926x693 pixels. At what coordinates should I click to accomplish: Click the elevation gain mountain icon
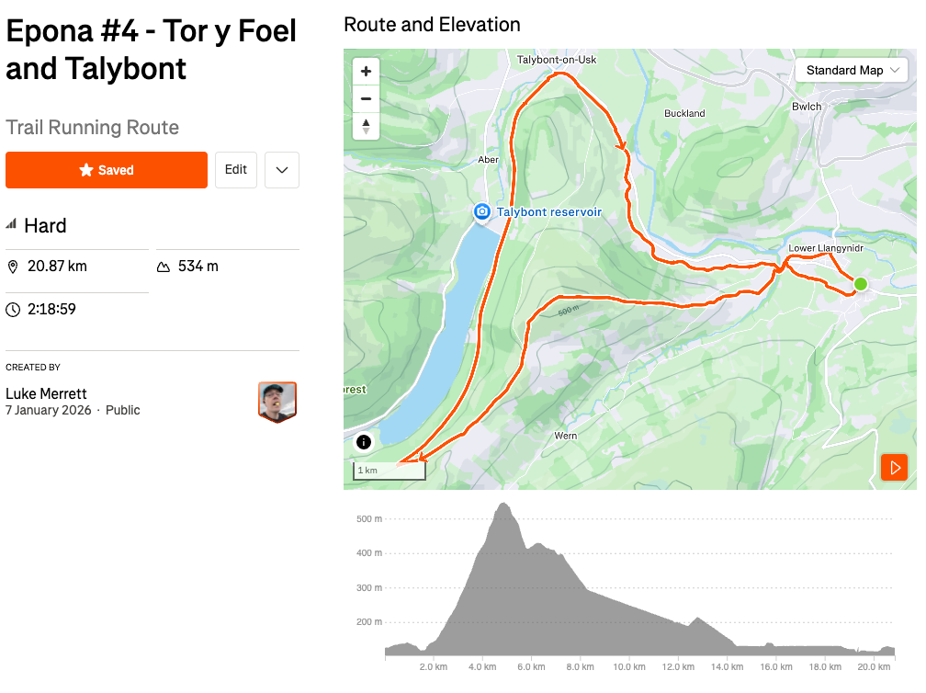[x=164, y=267]
